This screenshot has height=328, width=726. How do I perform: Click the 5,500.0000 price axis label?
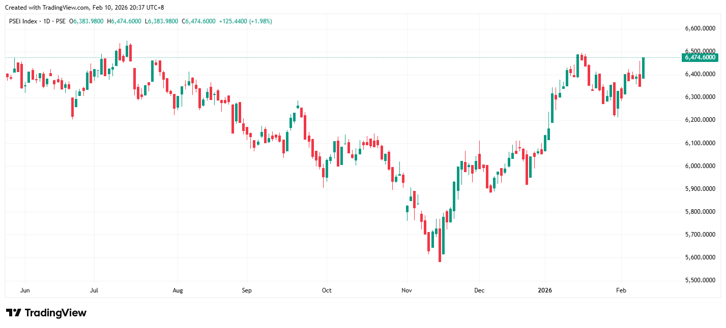click(x=700, y=280)
